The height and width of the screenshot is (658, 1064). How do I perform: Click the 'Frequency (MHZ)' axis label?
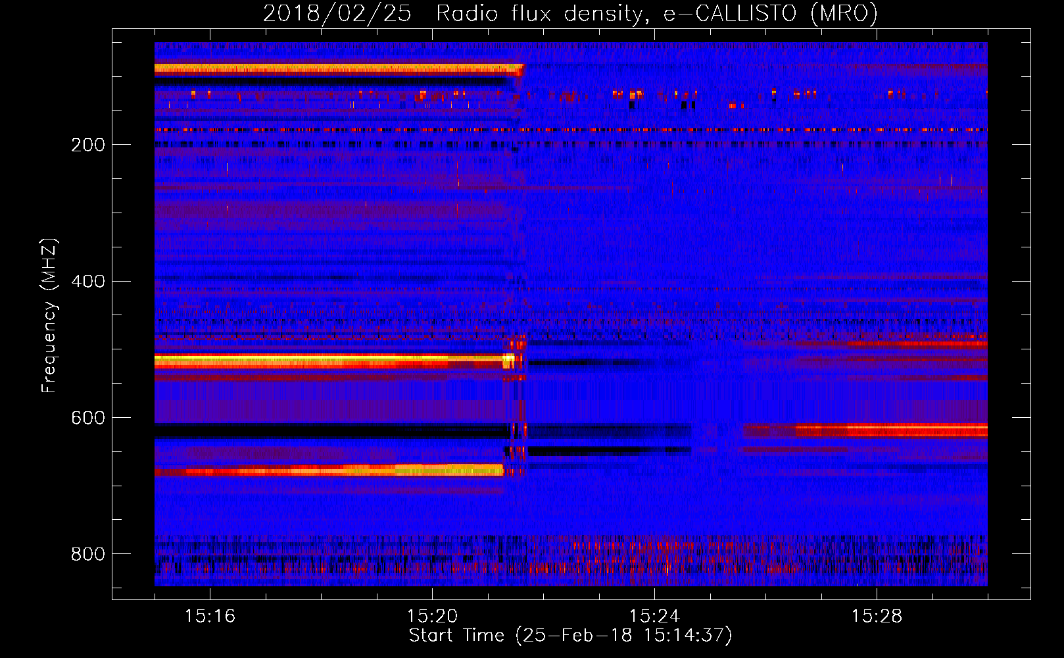49,315
